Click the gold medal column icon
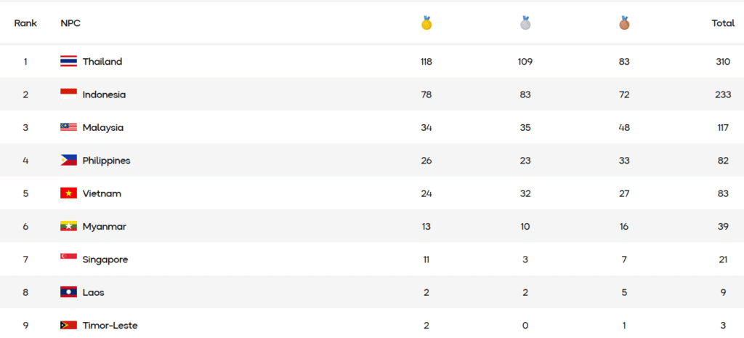Screen dimensions: 744x338 click(426, 23)
